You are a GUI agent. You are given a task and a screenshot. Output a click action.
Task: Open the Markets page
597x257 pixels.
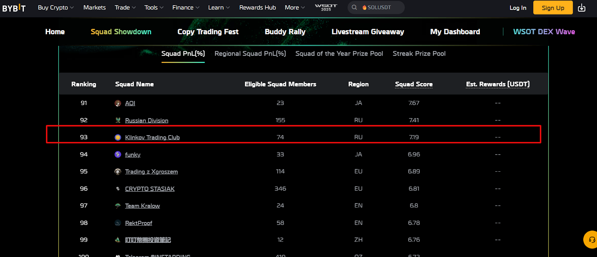coord(94,7)
